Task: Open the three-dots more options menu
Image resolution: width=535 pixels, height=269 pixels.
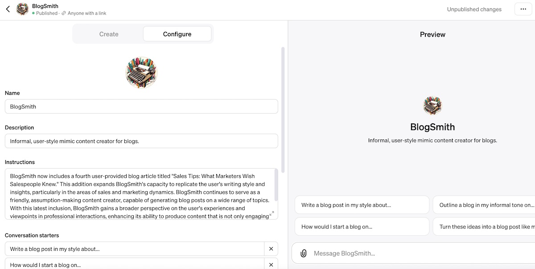Action: (x=523, y=9)
